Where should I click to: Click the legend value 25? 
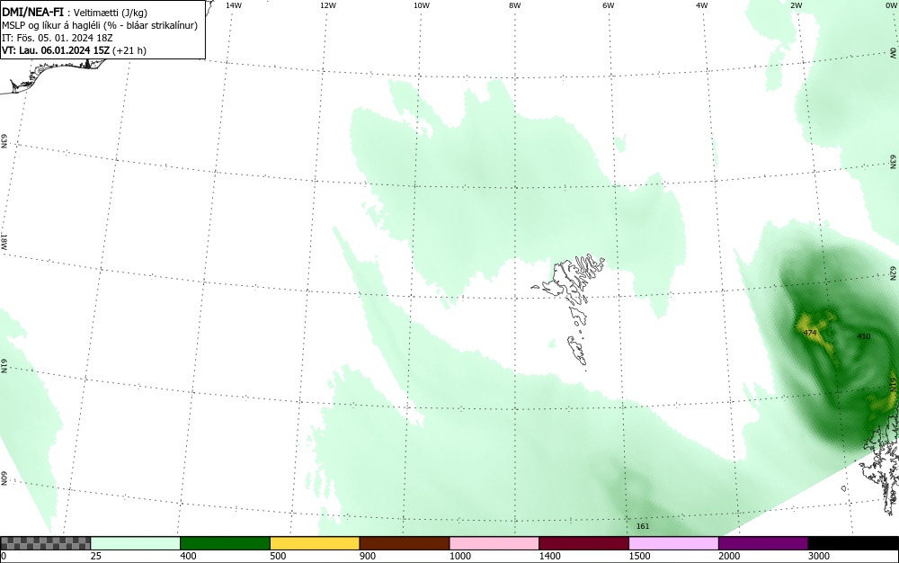point(96,556)
